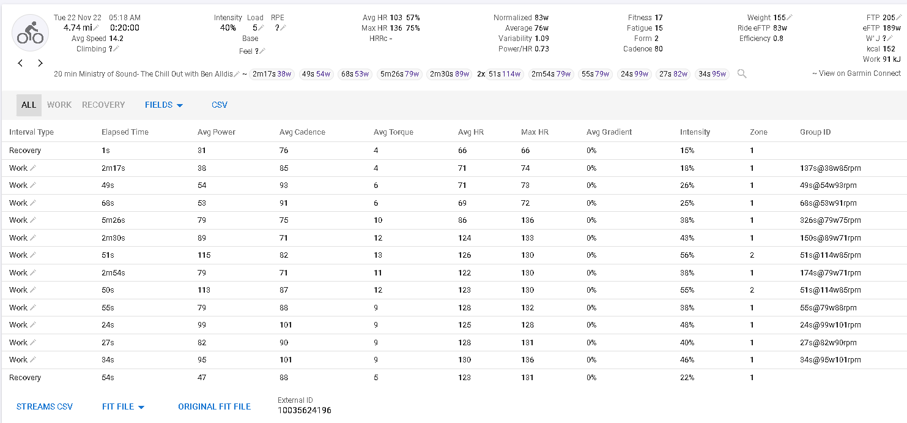Edit the activity name pencil icon

tap(237, 74)
